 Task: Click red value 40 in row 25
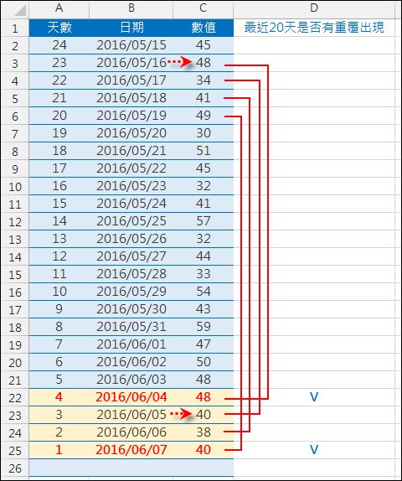pos(204,450)
